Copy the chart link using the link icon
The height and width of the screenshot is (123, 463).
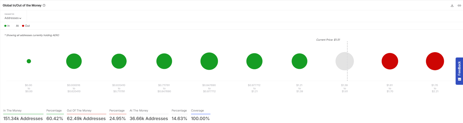click(x=459, y=5)
